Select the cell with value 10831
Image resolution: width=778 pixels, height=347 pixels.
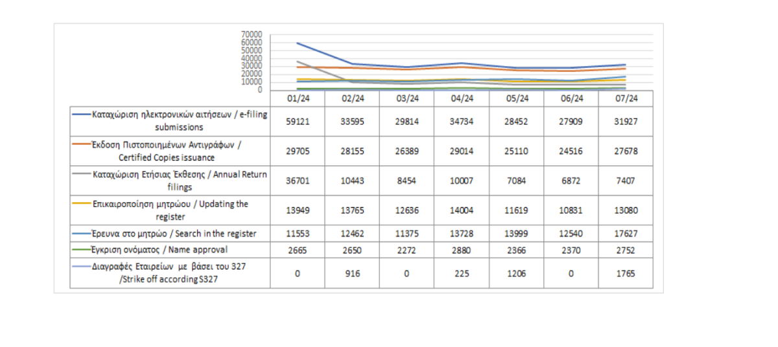(x=571, y=210)
